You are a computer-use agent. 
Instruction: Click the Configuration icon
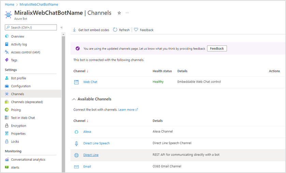pyautogui.click(x=7, y=86)
